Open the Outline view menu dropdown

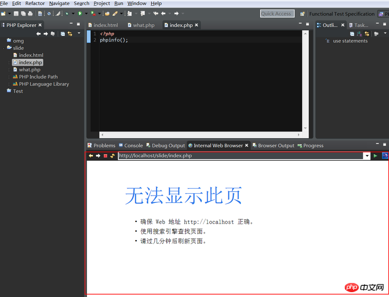(385, 33)
